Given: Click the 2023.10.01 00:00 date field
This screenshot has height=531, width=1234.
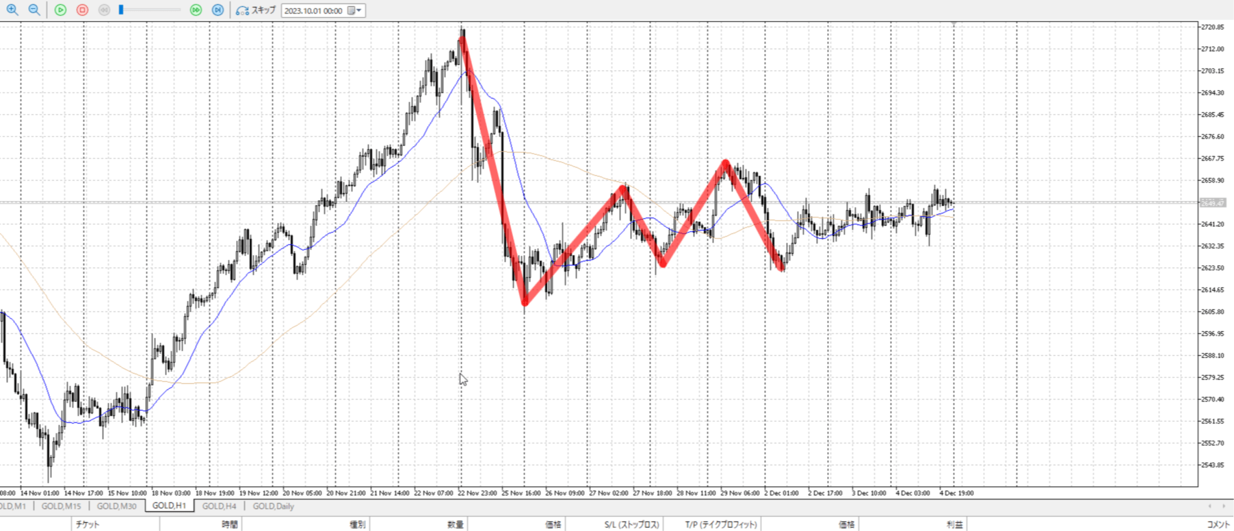Looking at the screenshot, I should coord(314,11).
